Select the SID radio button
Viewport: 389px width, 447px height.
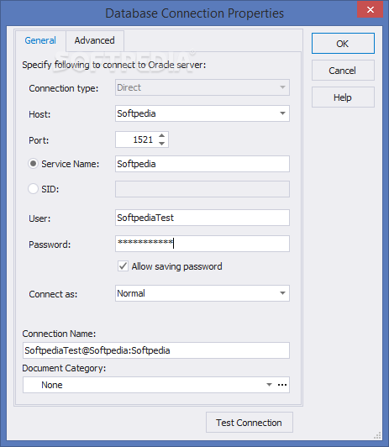pos(33,189)
